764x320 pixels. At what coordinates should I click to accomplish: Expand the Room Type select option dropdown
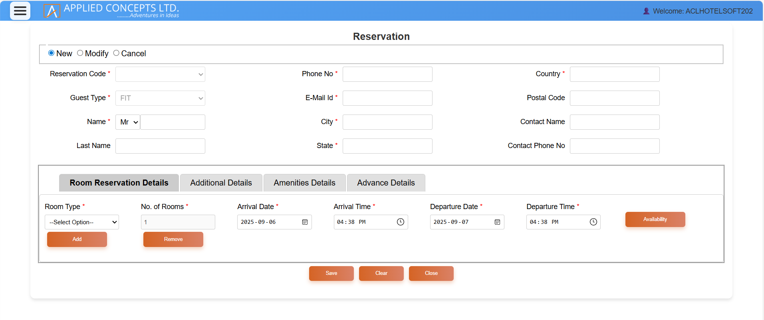click(82, 222)
